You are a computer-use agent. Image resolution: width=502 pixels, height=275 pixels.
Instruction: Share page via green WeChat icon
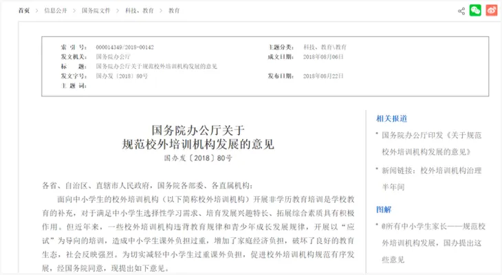[475, 10]
